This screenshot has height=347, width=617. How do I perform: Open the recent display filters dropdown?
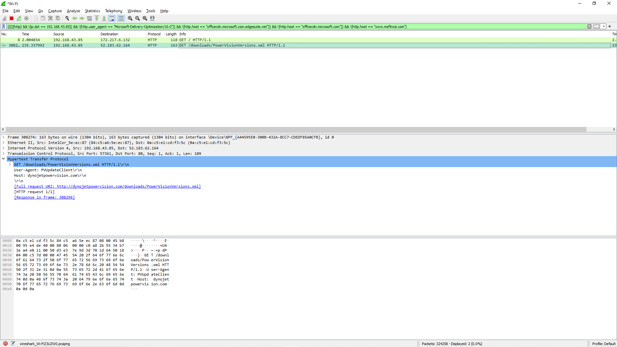[604, 26]
